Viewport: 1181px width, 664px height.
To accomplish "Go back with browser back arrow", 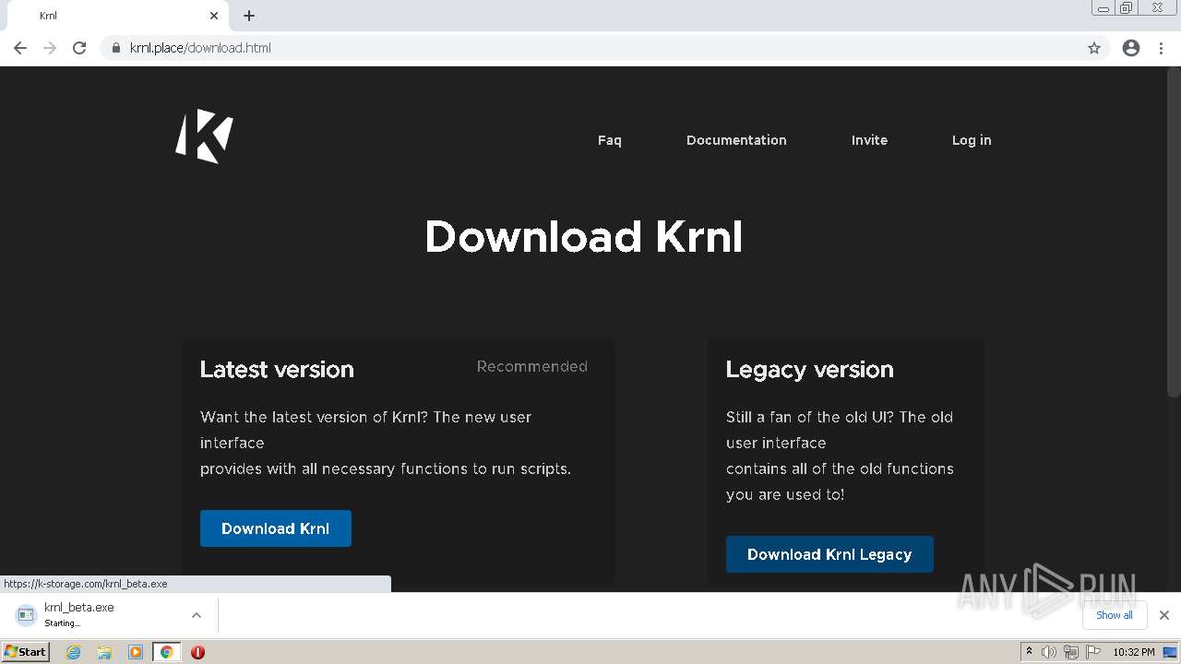I will [20, 48].
